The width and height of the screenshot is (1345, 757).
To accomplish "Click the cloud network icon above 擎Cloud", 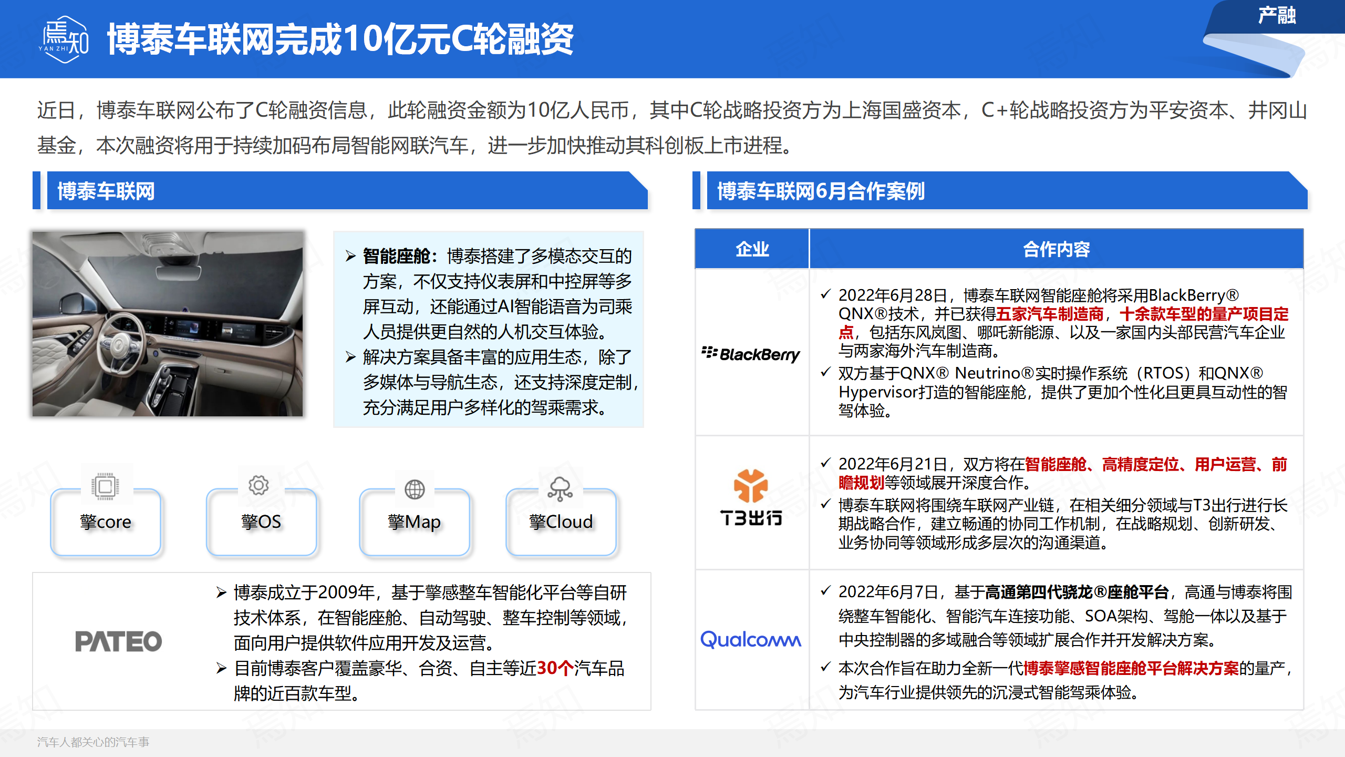I will point(560,489).
